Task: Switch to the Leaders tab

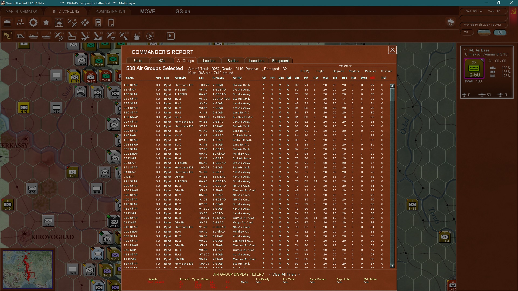Action: point(209,61)
